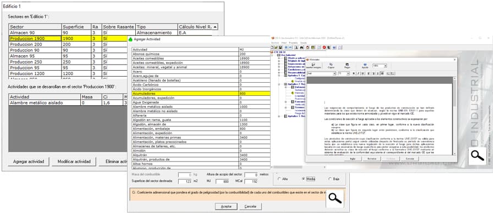
Task: Click Cancelar in Agregar Actividad dialog
Action: click(250, 207)
